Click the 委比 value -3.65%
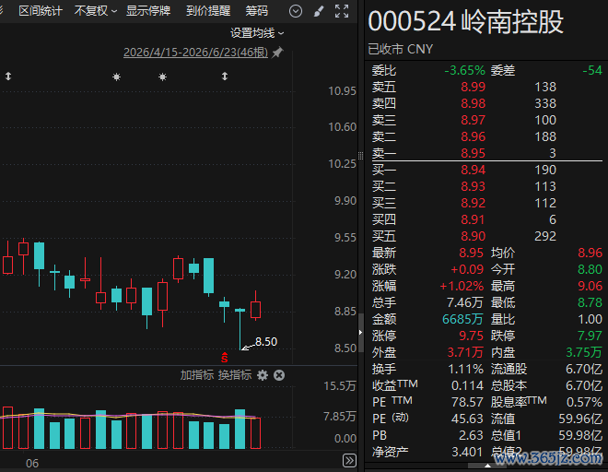 coord(464,70)
